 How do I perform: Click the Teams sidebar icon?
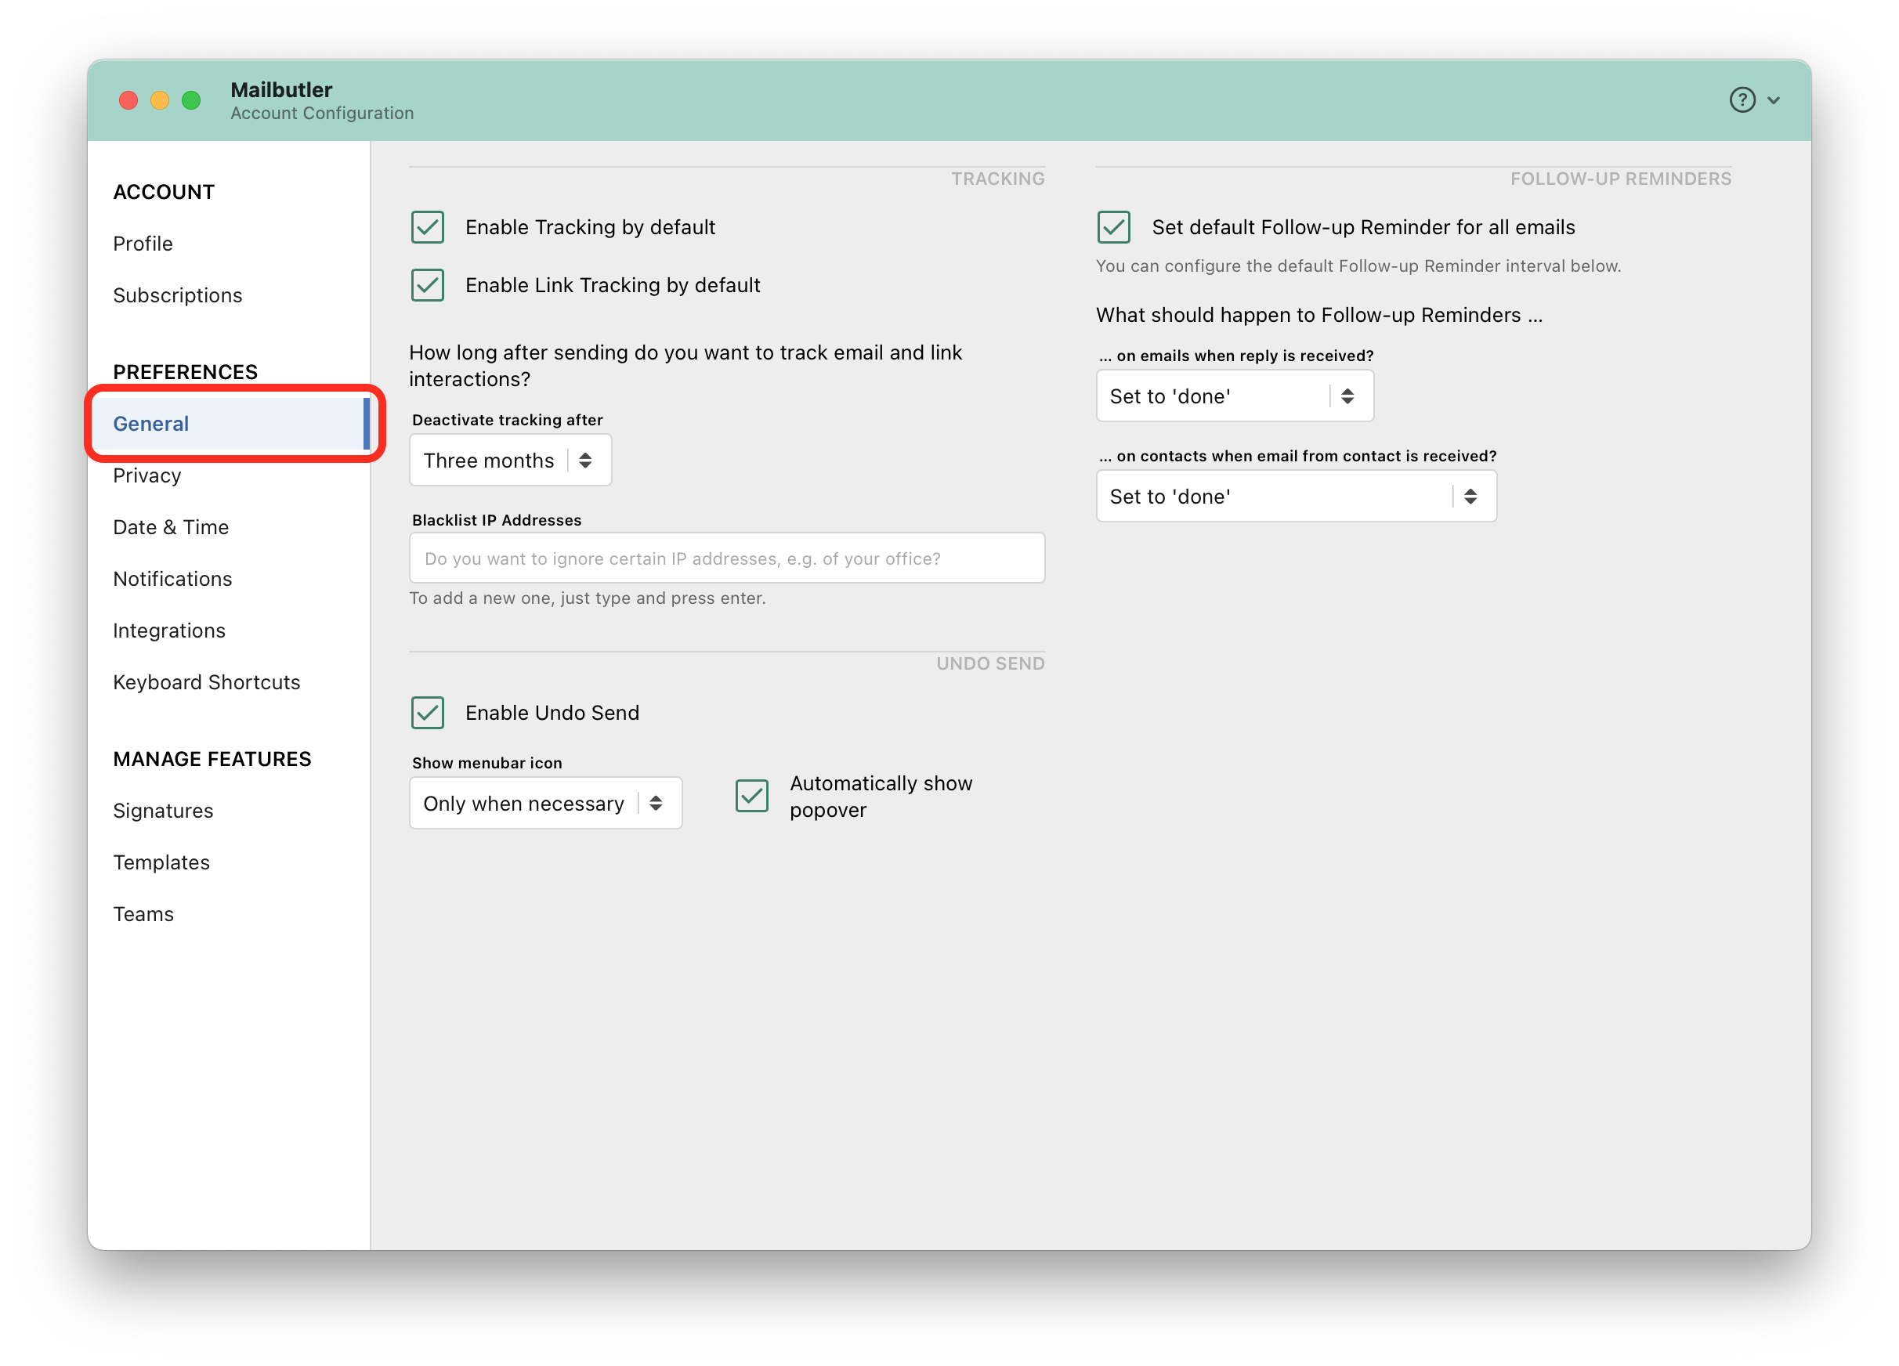143,912
